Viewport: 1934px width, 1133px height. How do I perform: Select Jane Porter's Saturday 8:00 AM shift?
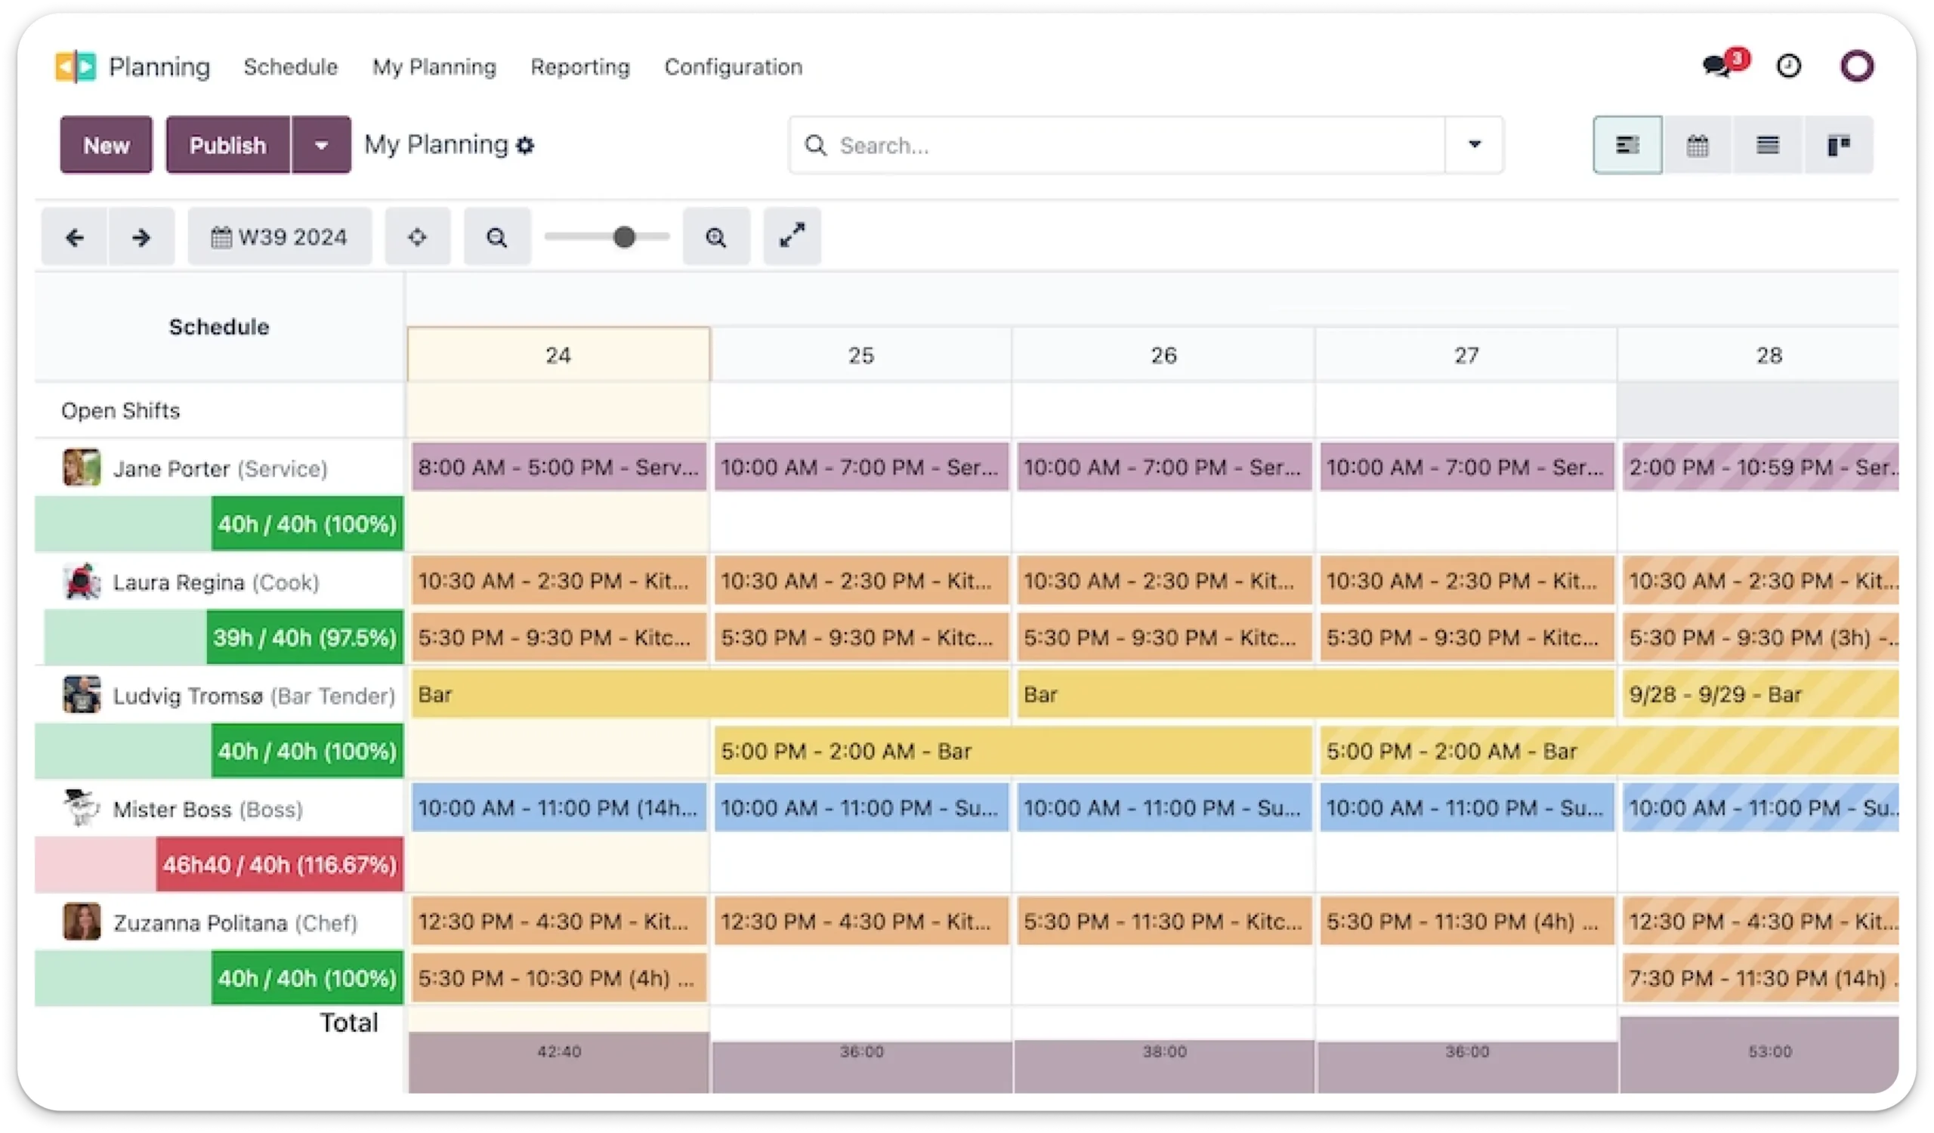tap(558, 466)
